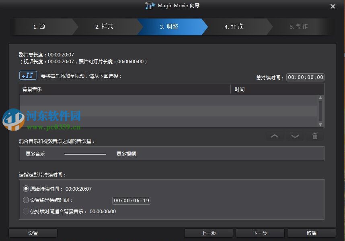The image size is (345, 241).
Task: Click the Magic Movie logo in the title bar
Action: coord(150,6)
